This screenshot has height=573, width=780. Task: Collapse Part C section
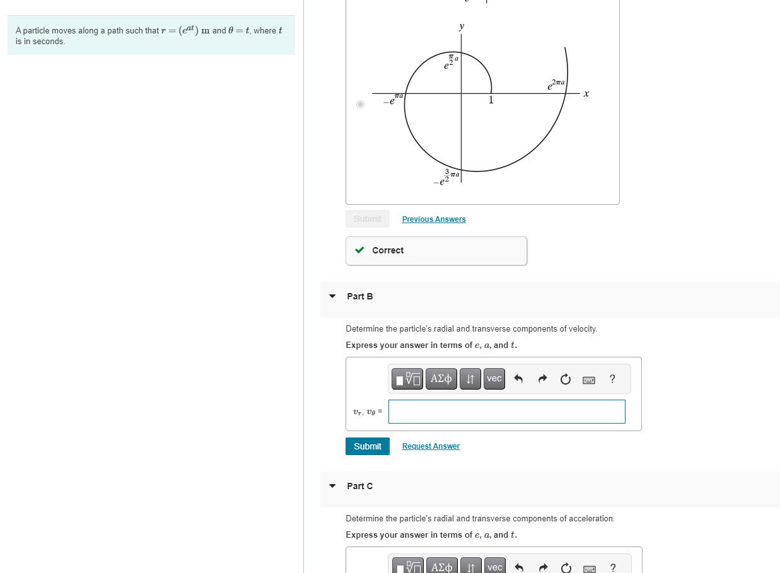332,486
